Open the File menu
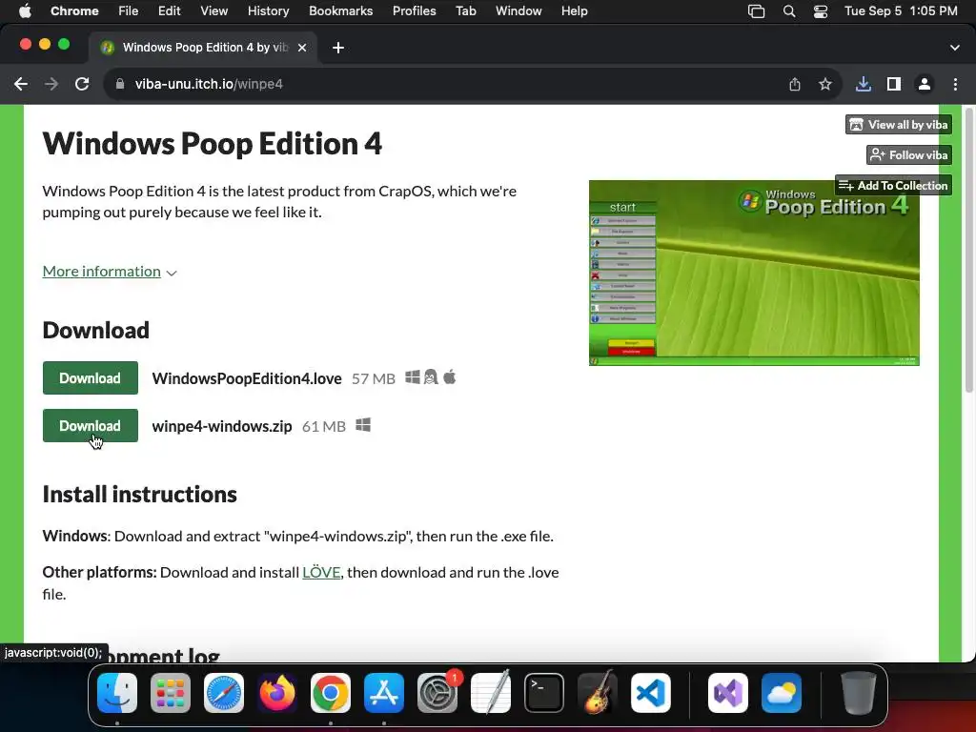976x732 pixels. pos(129,11)
